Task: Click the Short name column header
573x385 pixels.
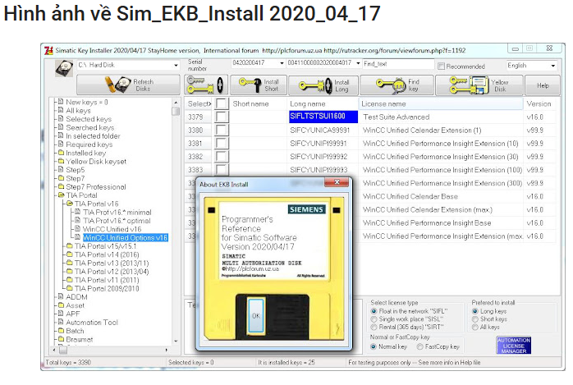Action: click(x=259, y=103)
